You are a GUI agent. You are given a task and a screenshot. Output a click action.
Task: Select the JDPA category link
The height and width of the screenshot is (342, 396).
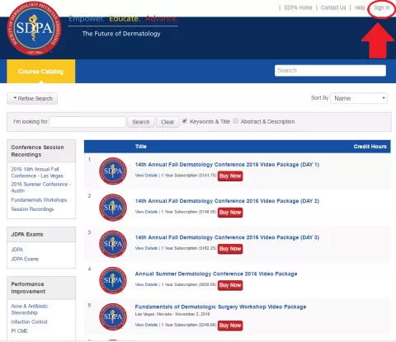point(16,250)
